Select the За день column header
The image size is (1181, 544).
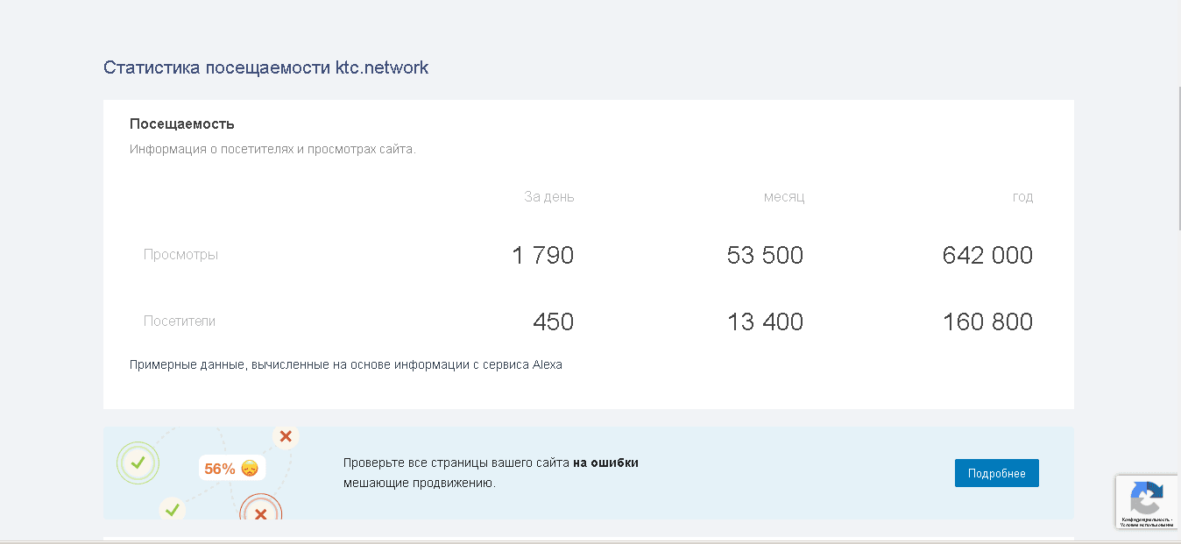549,196
